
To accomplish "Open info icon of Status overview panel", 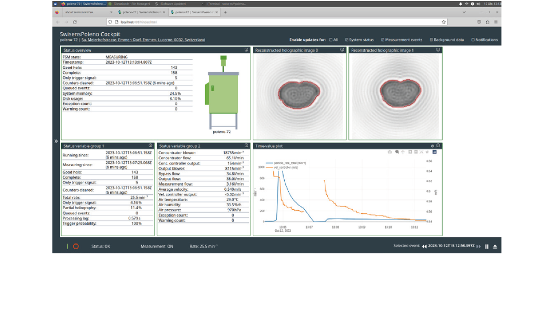I will 246,50.
